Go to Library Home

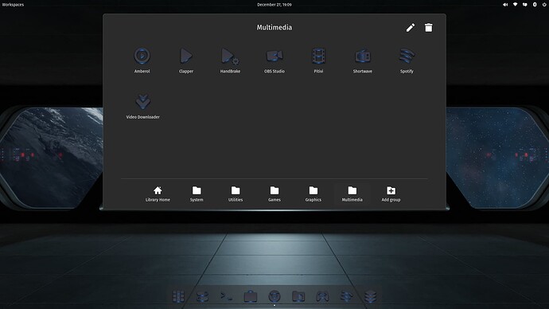pos(158,194)
